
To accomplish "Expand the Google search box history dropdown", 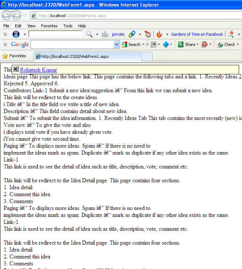I will coord(117,44).
